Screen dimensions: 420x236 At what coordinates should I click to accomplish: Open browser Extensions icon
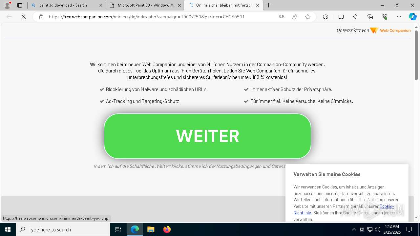pyautogui.click(x=325, y=17)
